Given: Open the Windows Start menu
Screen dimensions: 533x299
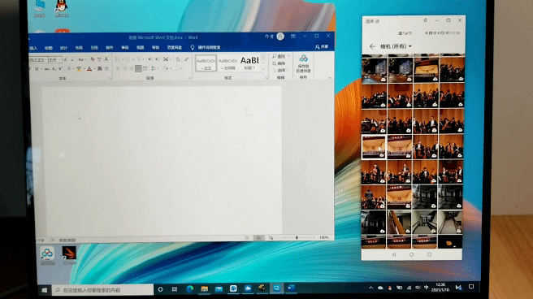Looking at the screenshot, I should (44, 290).
